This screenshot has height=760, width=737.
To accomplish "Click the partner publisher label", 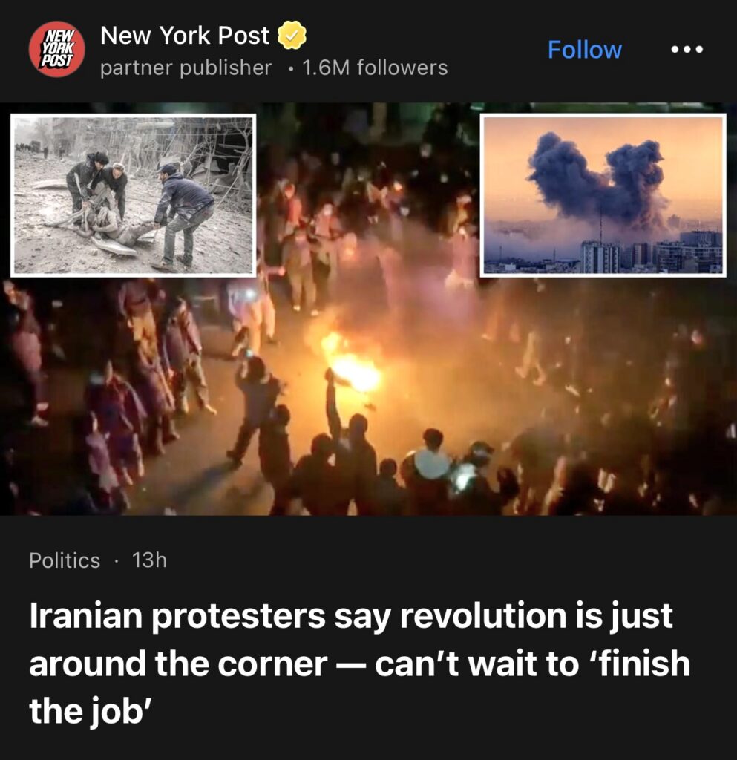I will pyautogui.click(x=186, y=68).
